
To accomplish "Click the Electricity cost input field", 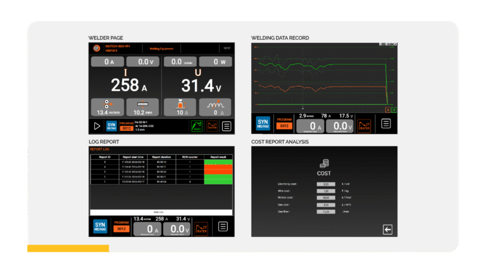I will pyautogui.click(x=325, y=185).
